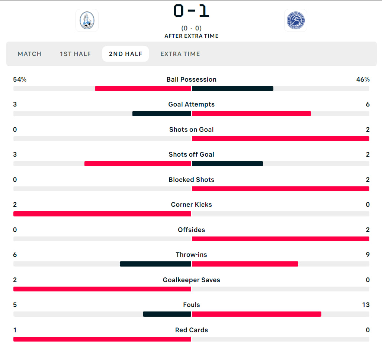This screenshot has width=382, height=346.
Task: Click the Goalkeeper Saves home red bar
Action: click(x=102, y=289)
